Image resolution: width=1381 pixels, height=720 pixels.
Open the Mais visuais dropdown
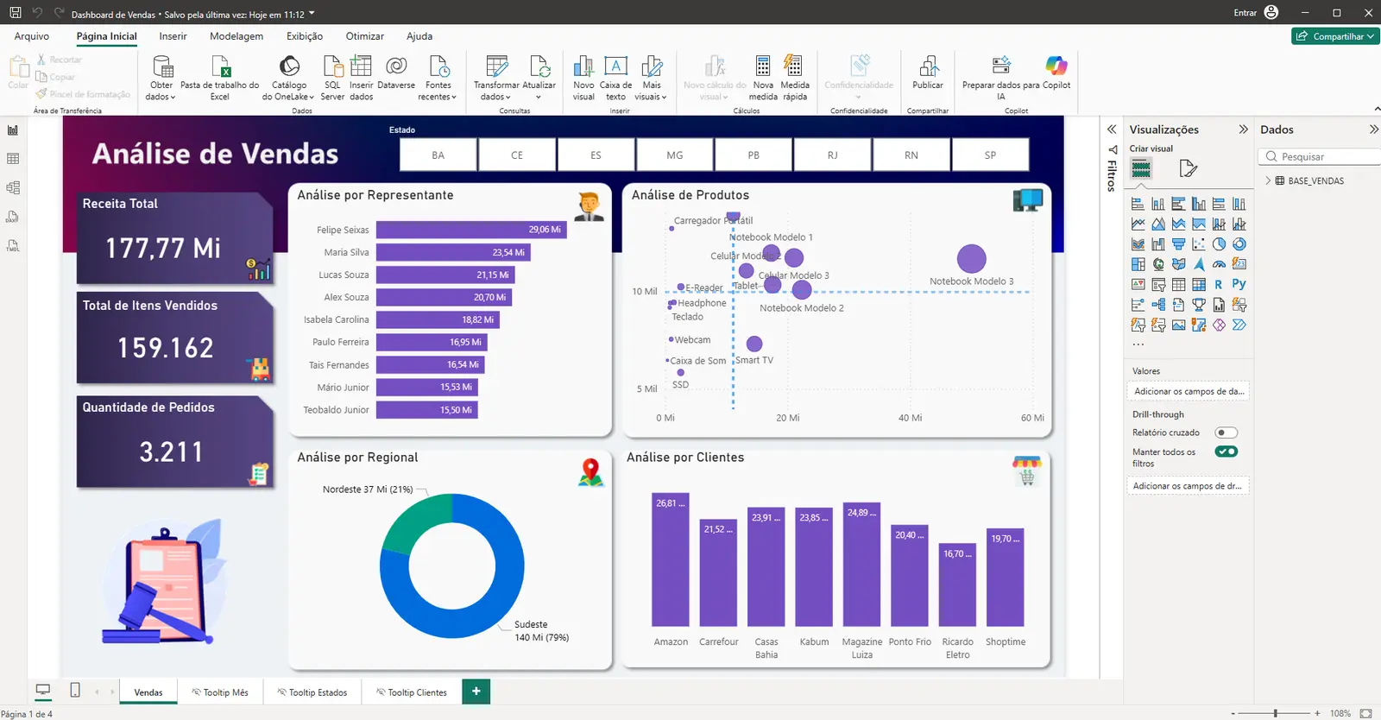652,78
